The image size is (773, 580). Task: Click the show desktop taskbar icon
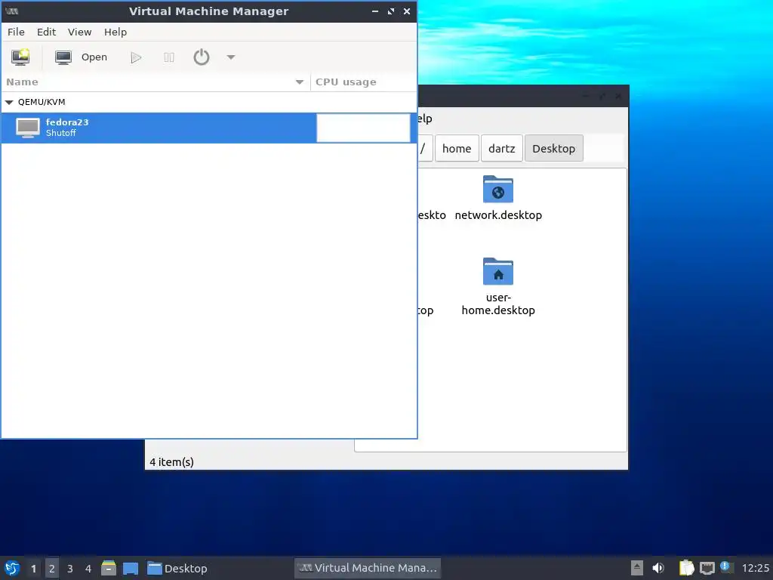(x=130, y=568)
